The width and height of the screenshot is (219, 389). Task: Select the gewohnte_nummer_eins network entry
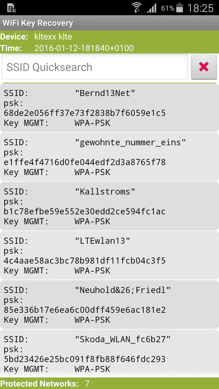109,157
